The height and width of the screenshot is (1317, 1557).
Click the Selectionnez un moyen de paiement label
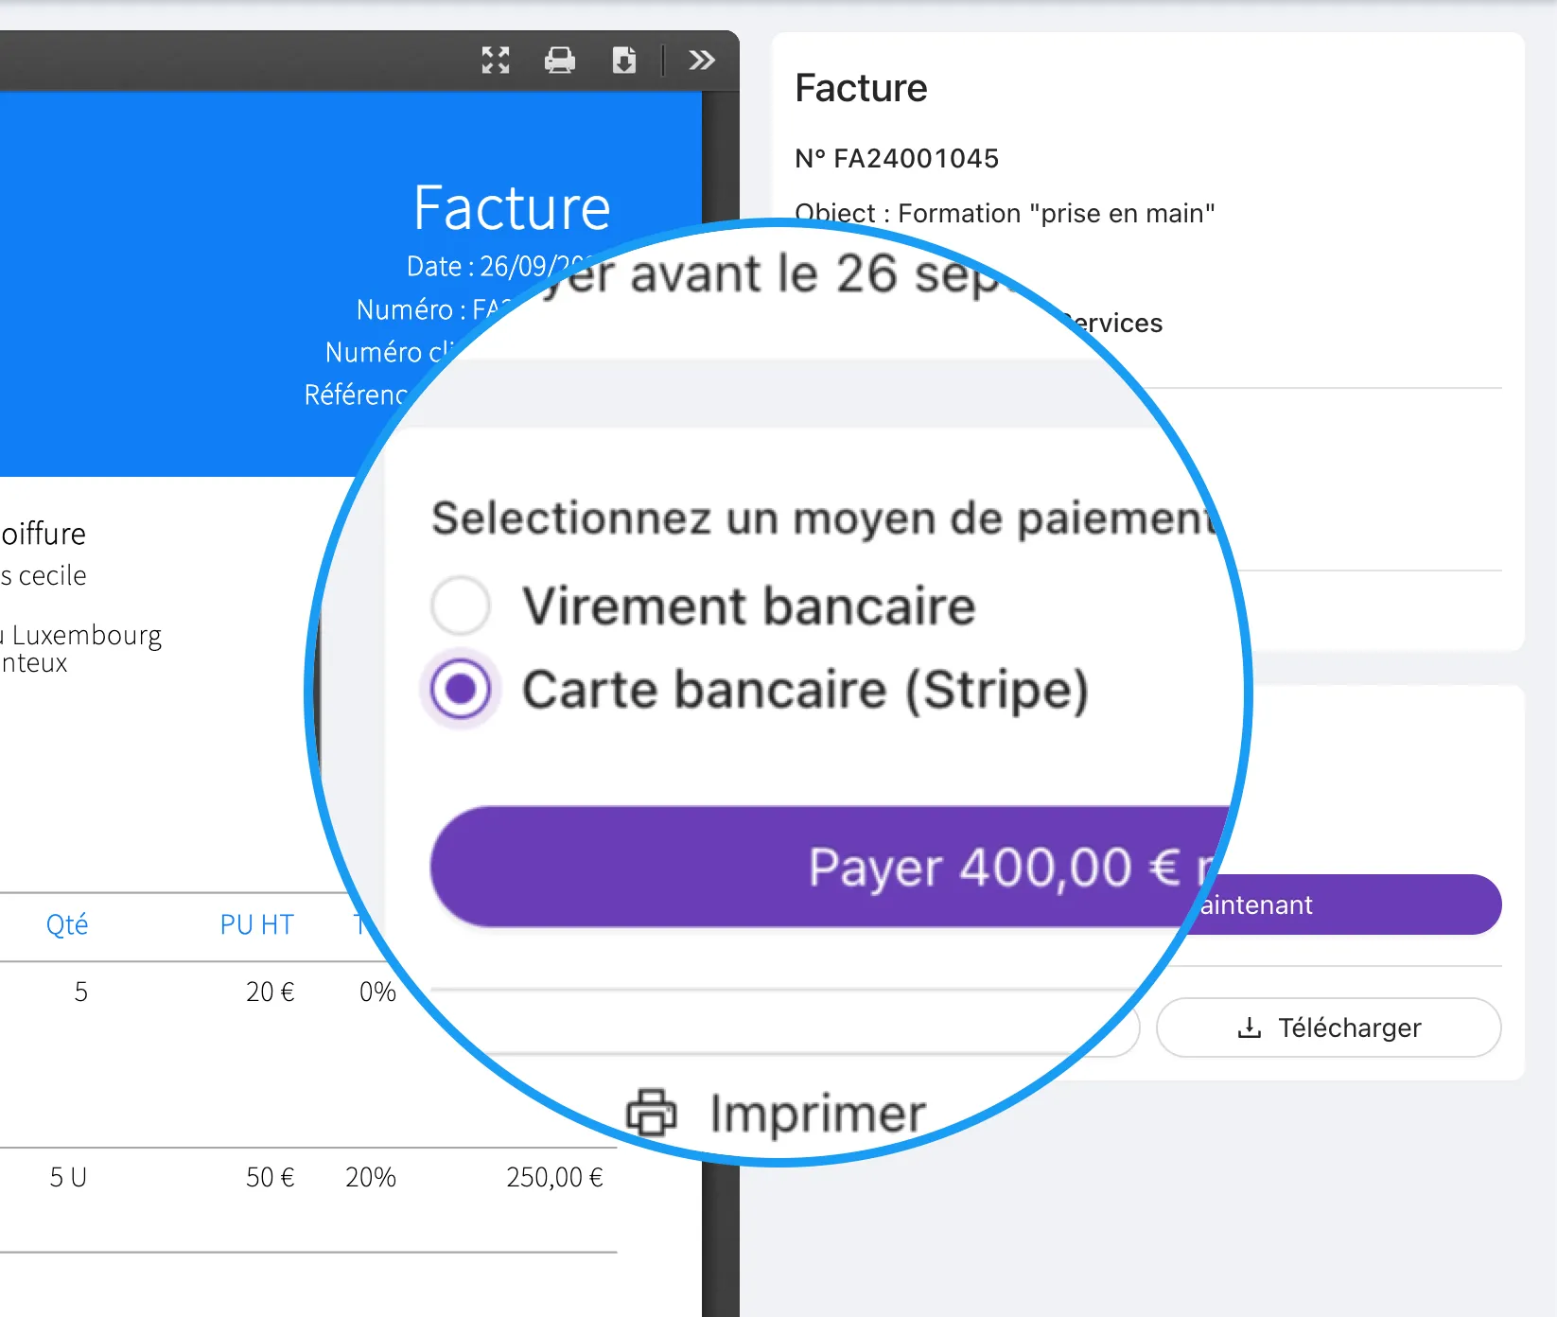point(824,518)
